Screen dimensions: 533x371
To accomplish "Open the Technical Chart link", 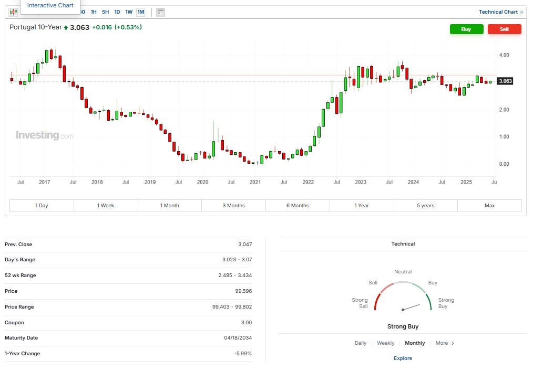I will [500, 12].
